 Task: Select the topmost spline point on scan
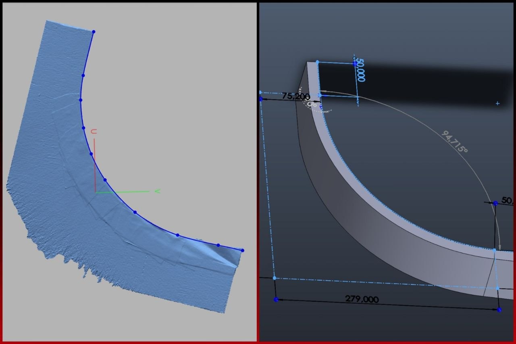(x=94, y=31)
